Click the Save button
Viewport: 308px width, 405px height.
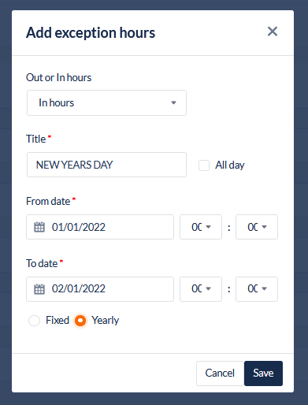(x=263, y=373)
